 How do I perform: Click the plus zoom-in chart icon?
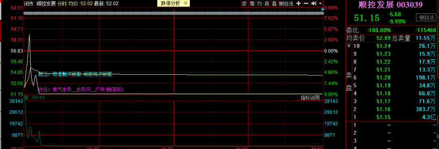(x=299, y=3)
